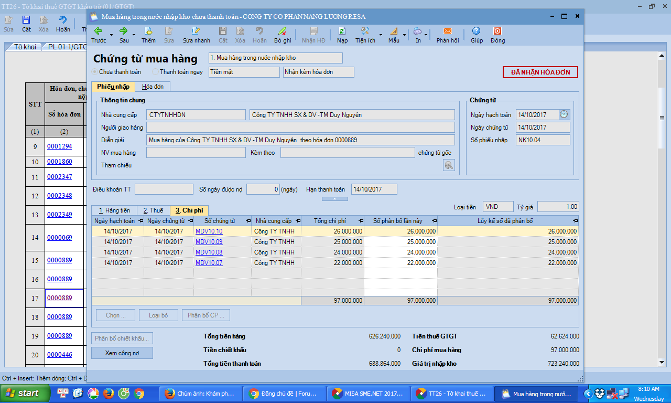Click the Loại bỏ button
This screenshot has width=671, height=403.
pyautogui.click(x=158, y=315)
